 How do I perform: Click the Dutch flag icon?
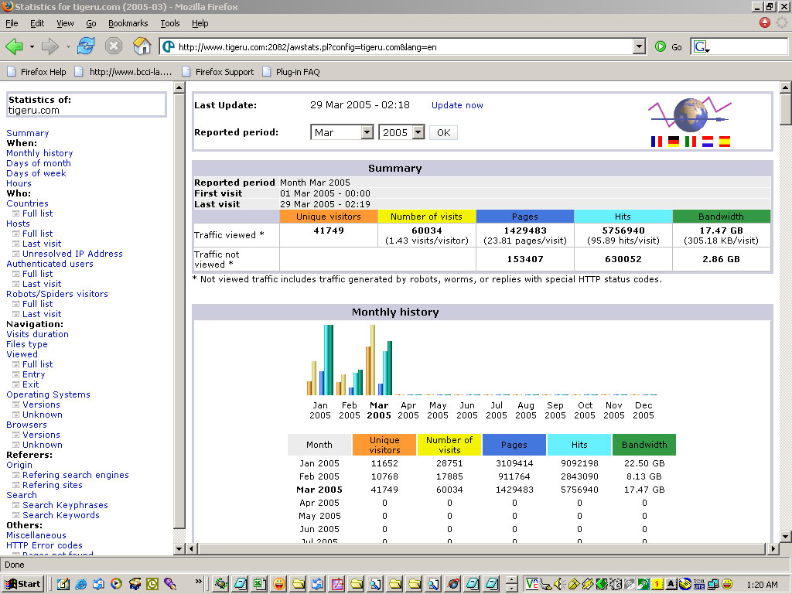[x=708, y=142]
